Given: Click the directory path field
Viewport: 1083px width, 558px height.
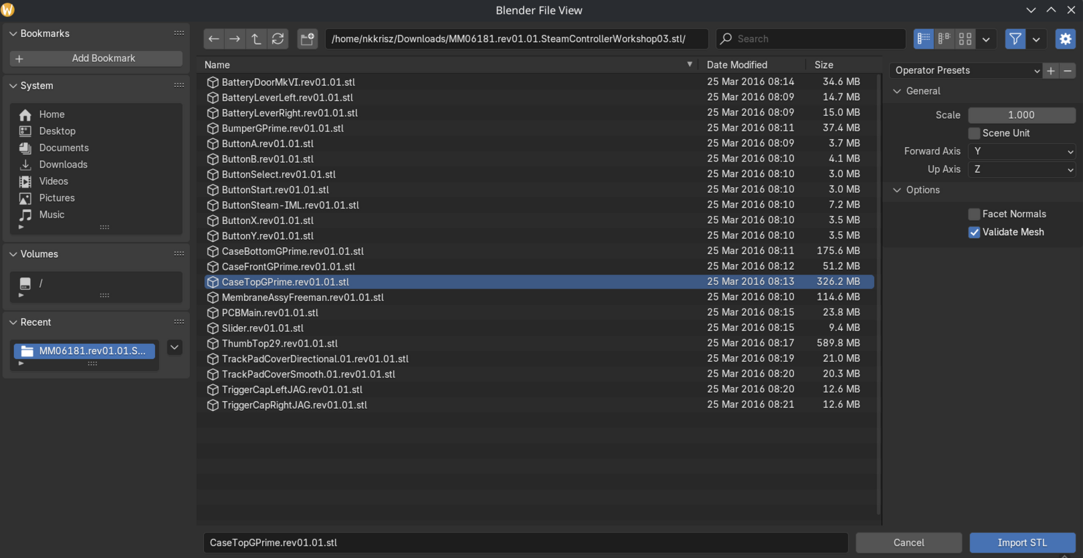Looking at the screenshot, I should [x=516, y=39].
